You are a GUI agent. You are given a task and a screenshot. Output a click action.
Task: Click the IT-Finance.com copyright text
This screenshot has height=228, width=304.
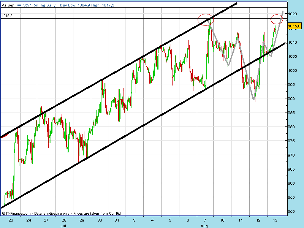pos(16,214)
